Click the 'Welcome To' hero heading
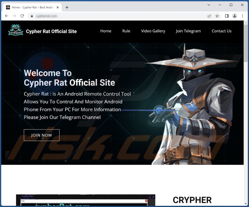Screen dimensions: 249x207 tap(48, 73)
